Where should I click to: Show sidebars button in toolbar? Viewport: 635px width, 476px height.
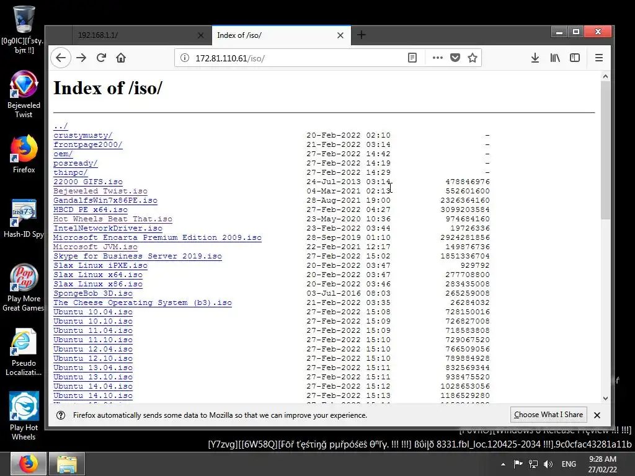pos(575,58)
